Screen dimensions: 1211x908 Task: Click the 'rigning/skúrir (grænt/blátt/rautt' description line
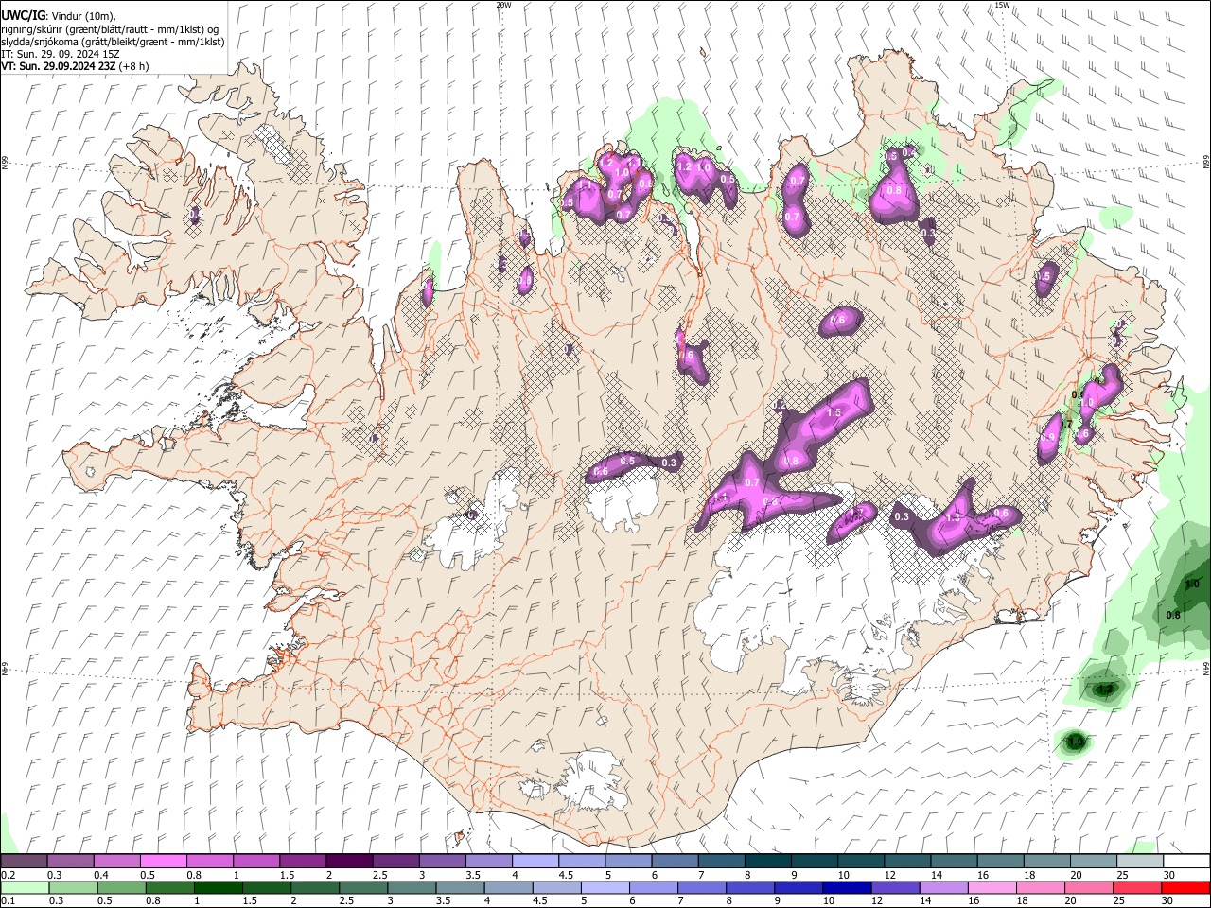pyautogui.click(x=111, y=29)
